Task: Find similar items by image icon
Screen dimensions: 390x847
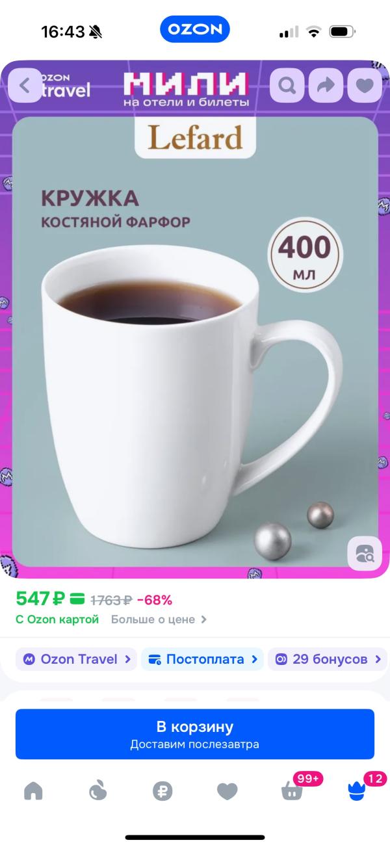Action: 364,553
